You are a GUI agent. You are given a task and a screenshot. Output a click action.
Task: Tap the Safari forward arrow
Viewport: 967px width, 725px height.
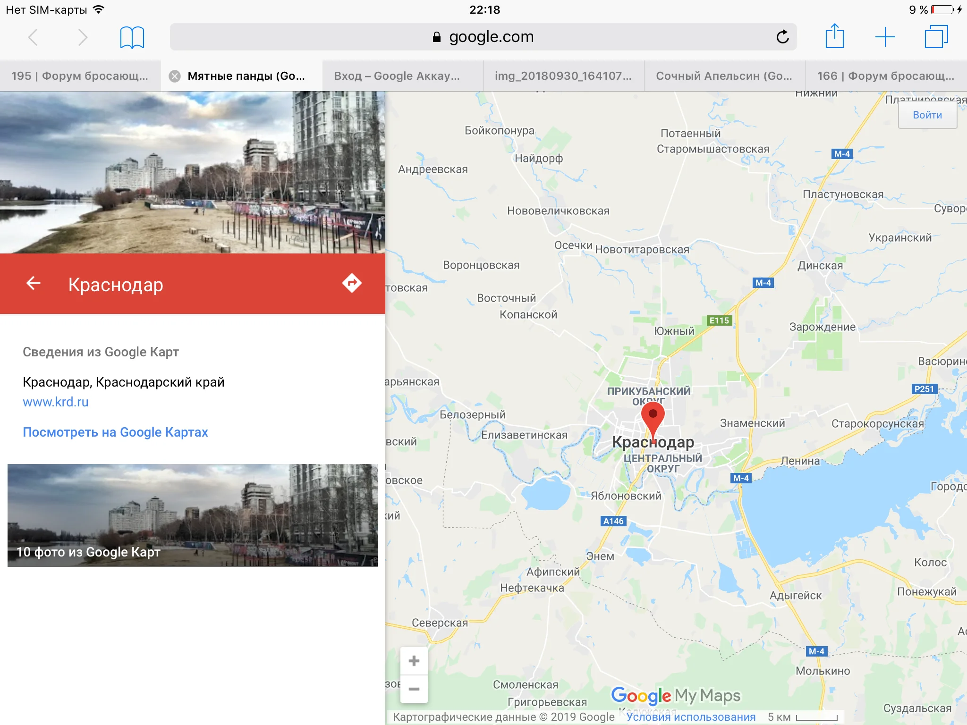pos(83,37)
